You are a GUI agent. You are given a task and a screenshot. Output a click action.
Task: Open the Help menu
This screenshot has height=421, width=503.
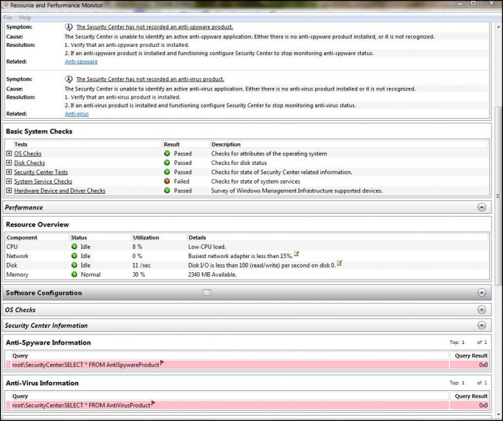click(x=25, y=17)
